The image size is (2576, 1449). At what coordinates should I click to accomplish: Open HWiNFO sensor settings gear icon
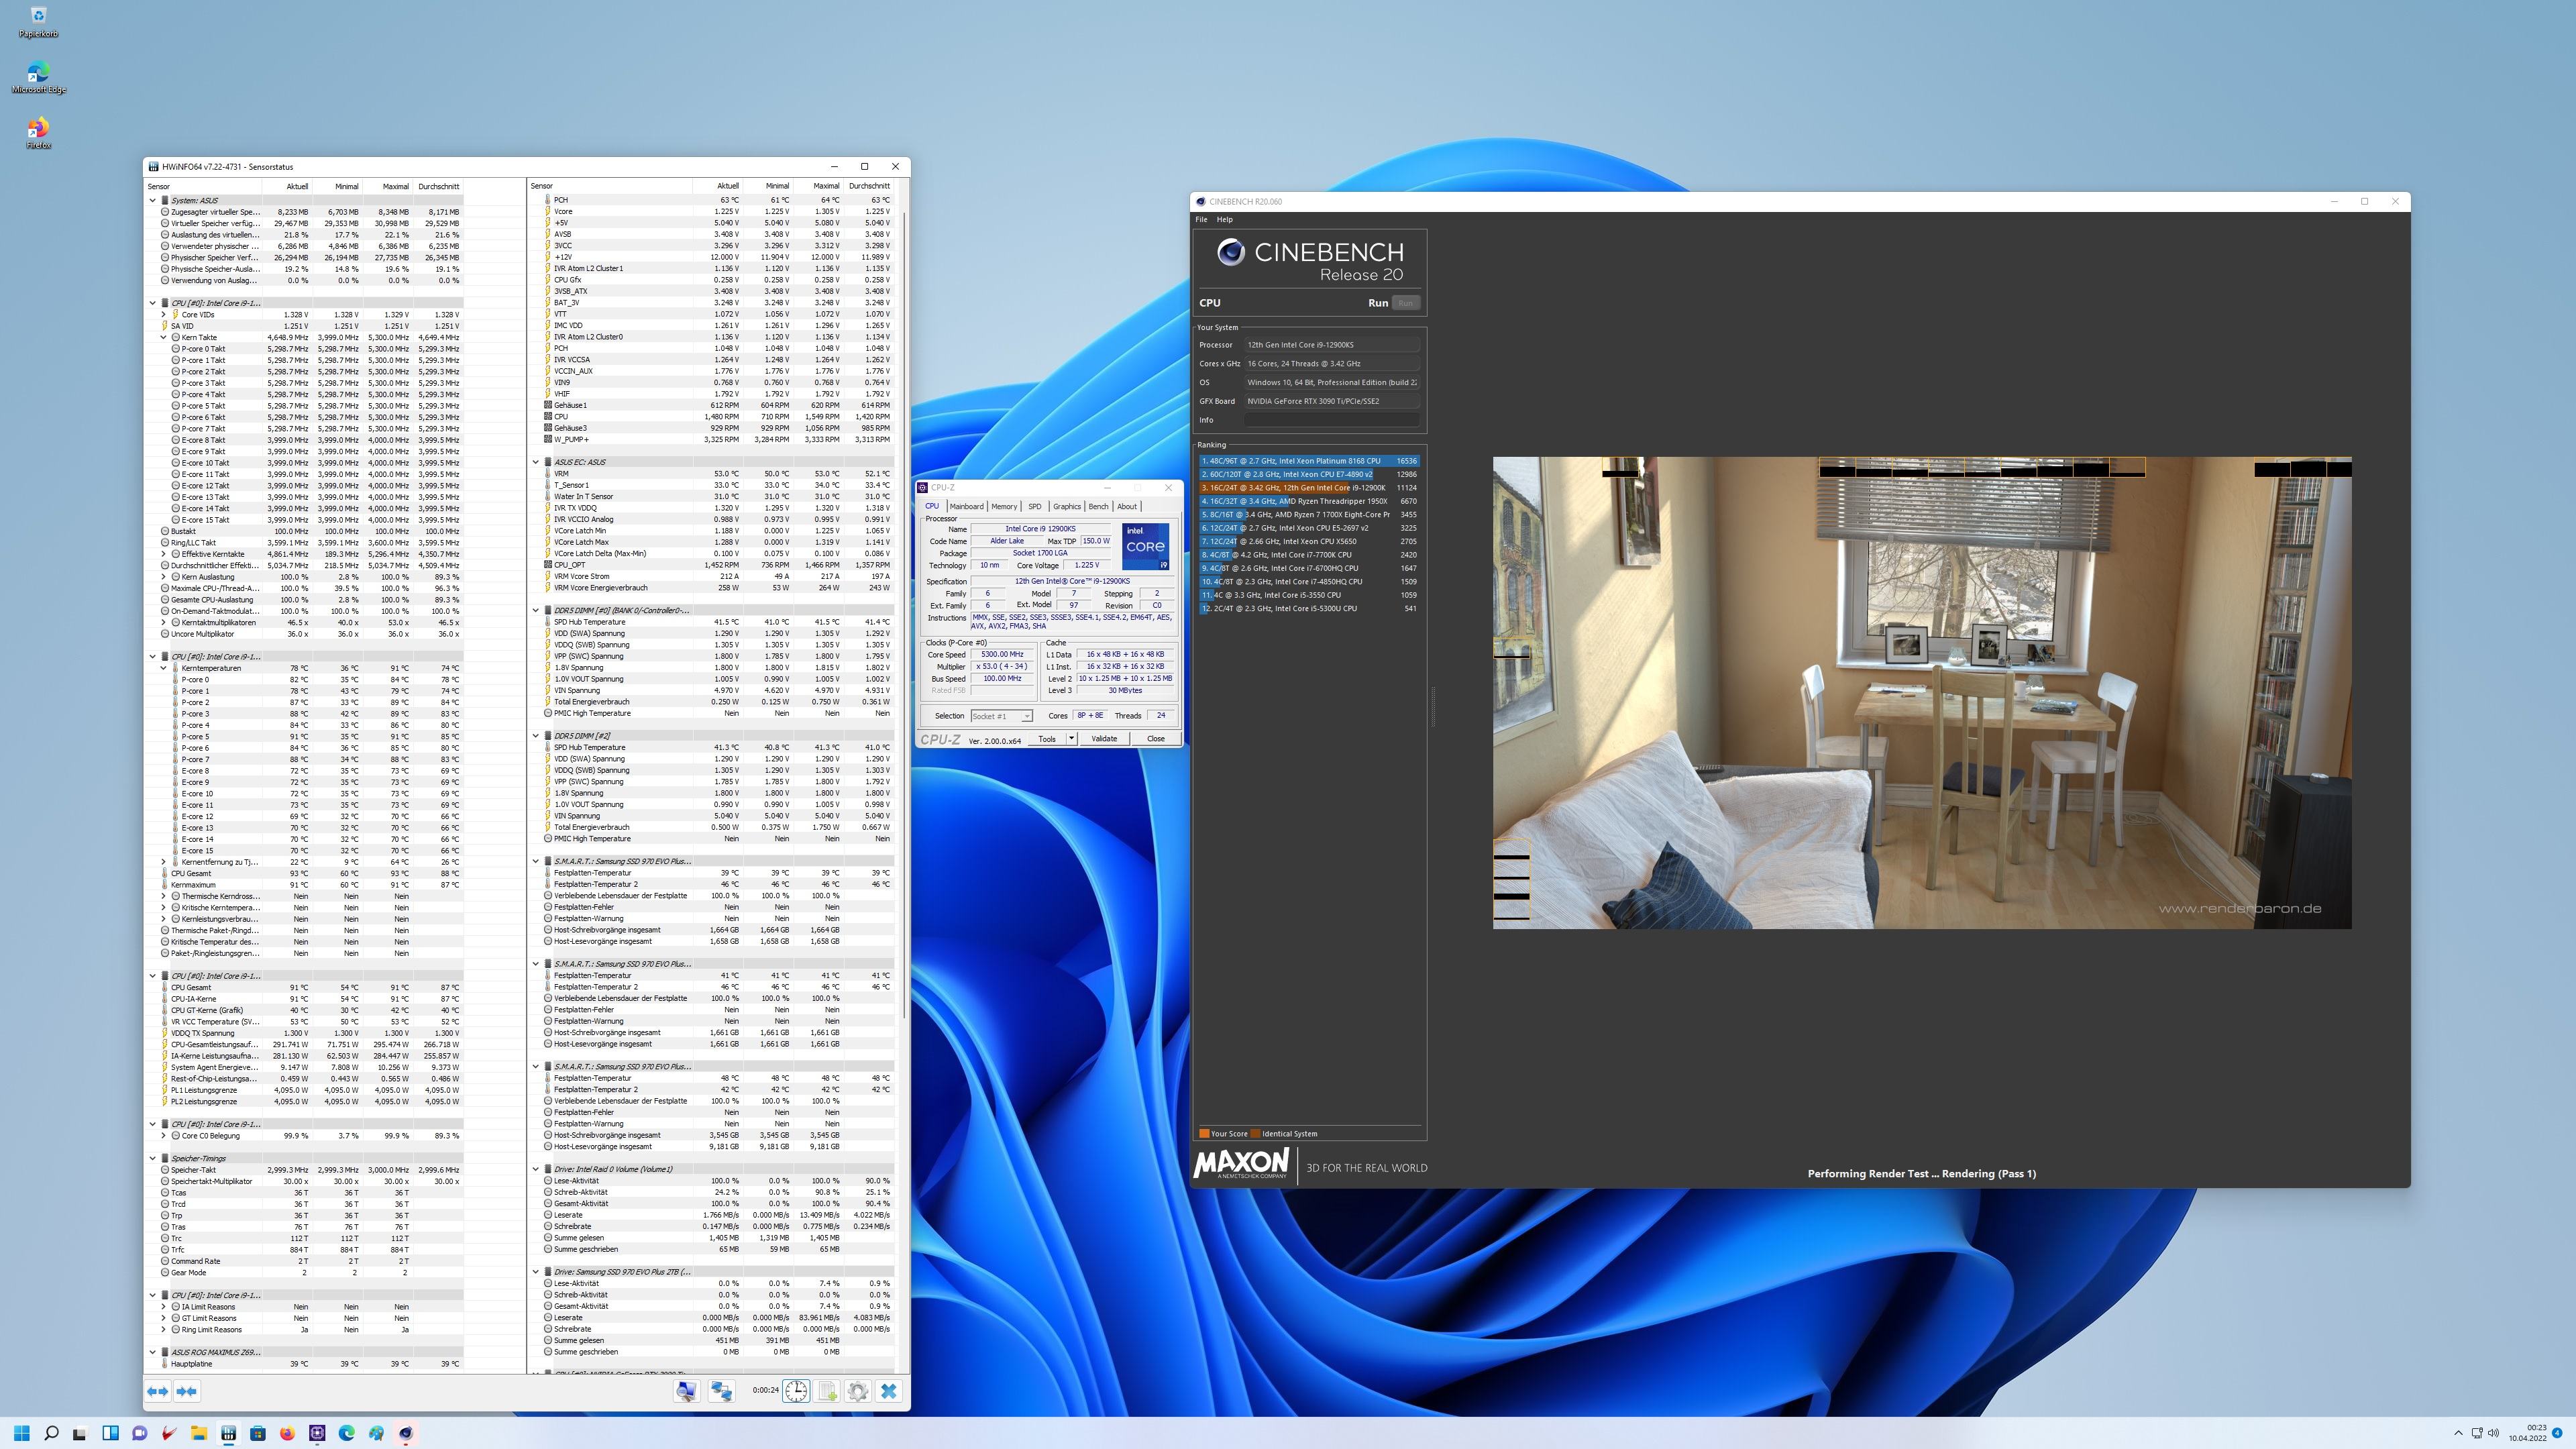click(858, 1391)
